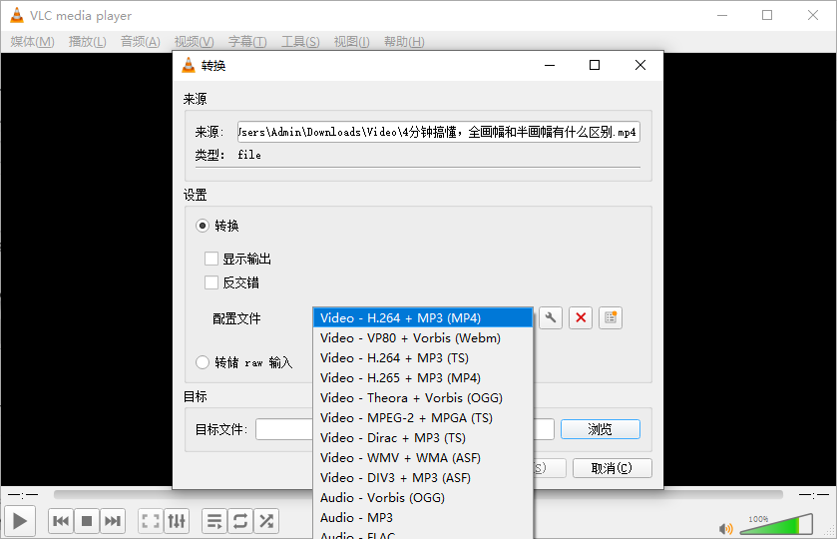Choose Video - H.264 + MP3 (TS)
The image size is (837, 539).
click(423, 358)
